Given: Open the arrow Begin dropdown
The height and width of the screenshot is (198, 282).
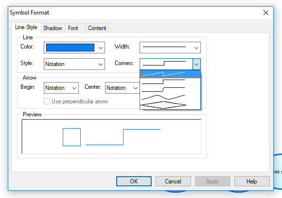Looking at the screenshot, I should (61, 88).
